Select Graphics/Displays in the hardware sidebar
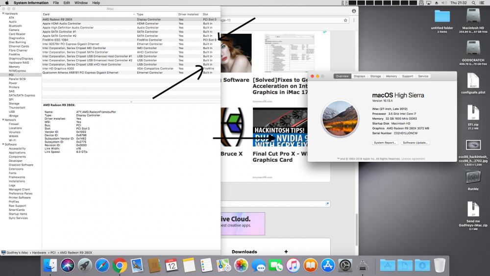 pyautogui.click(x=21, y=58)
